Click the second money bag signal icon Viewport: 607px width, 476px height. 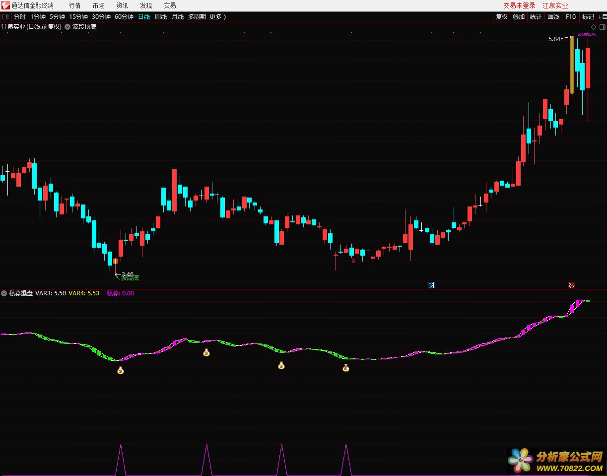(206, 352)
